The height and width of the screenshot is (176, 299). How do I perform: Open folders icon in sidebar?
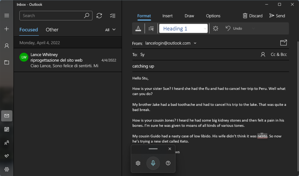coord(7,62)
